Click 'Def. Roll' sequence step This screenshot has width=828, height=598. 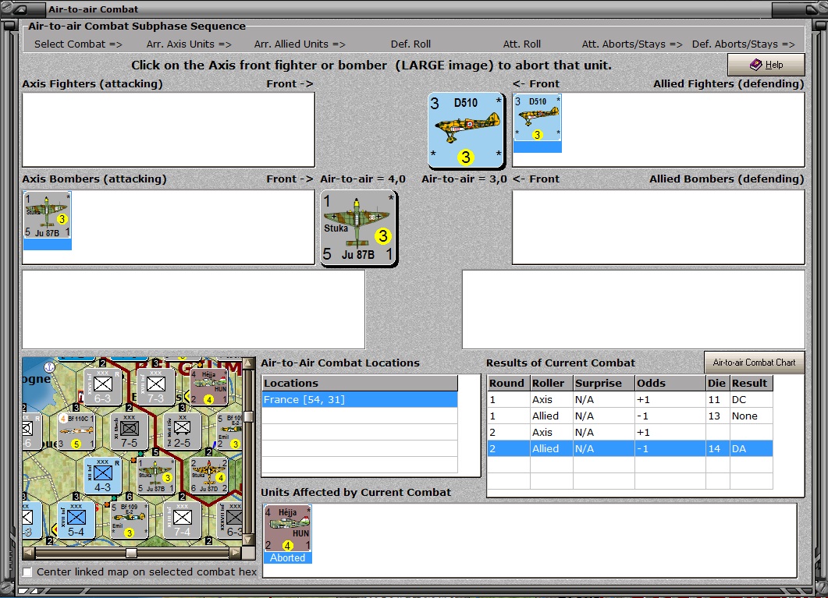(x=410, y=44)
